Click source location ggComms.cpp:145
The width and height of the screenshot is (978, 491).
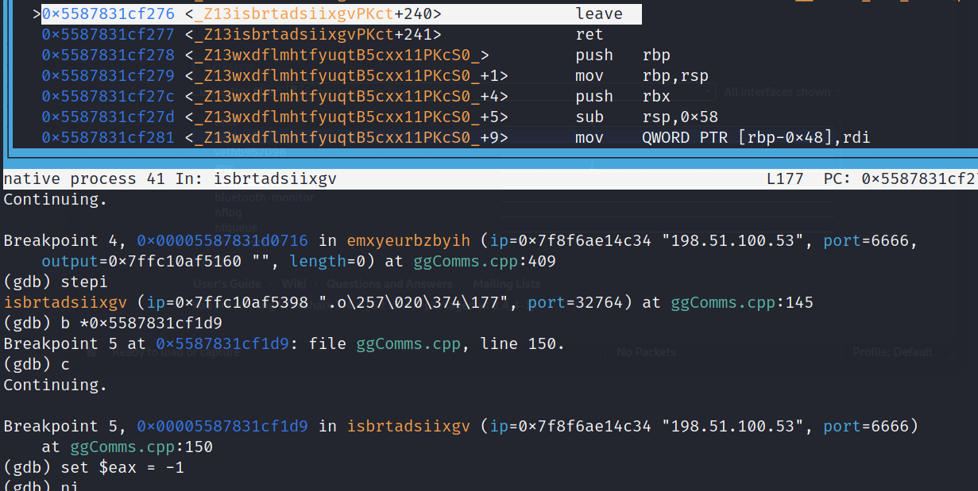[742, 302]
